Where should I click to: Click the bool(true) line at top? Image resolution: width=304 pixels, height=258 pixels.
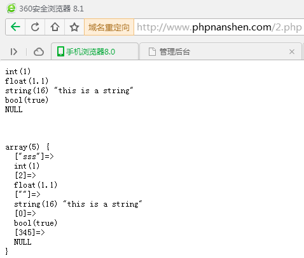point(27,100)
